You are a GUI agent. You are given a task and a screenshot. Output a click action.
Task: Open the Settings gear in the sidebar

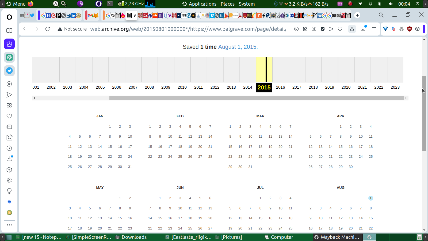point(9,180)
